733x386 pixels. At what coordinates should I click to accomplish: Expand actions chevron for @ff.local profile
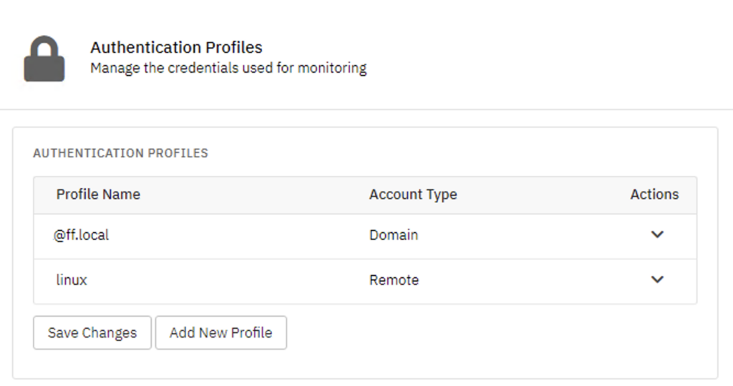tap(657, 234)
